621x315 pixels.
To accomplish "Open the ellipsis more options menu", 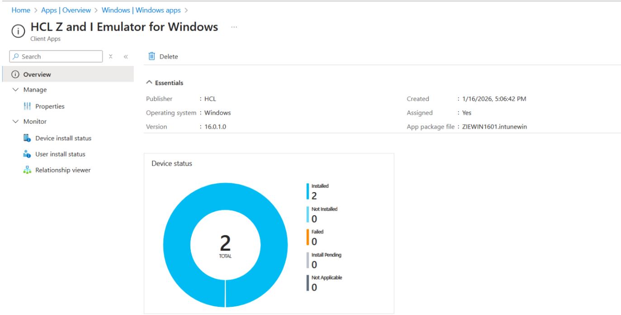I will (x=234, y=27).
